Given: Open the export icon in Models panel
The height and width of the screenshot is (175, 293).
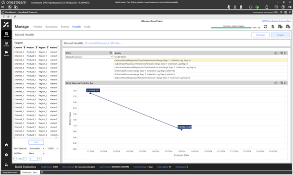Looking at the screenshot, I should point(276,53).
